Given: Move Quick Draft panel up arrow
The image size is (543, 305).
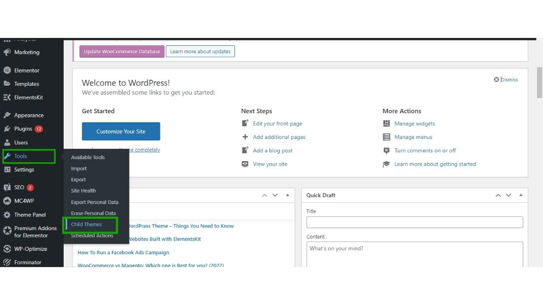Looking at the screenshot, I should tap(498, 196).
